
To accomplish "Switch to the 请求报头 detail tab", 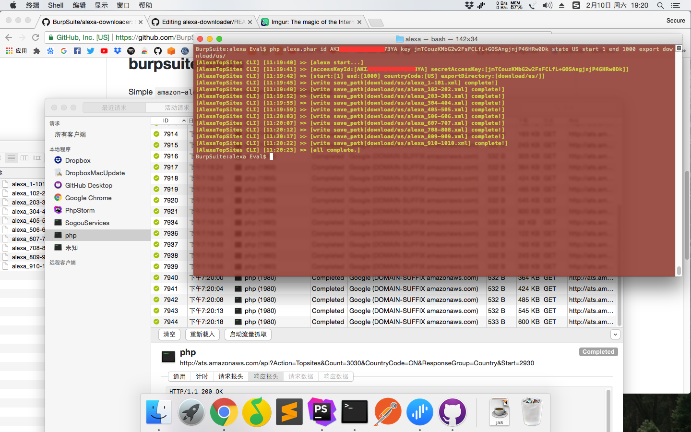I will point(231,377).
